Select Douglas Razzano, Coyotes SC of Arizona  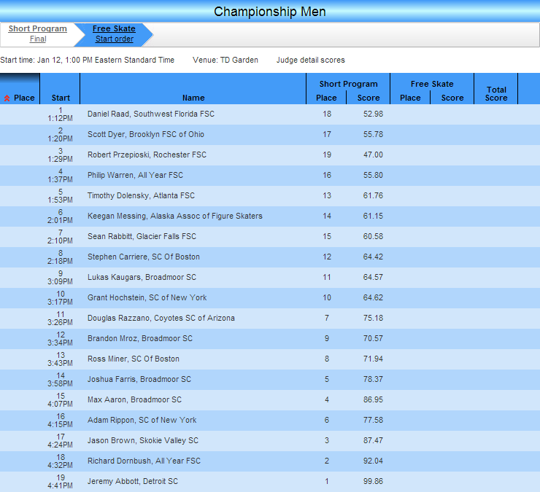[x=161, y=318]
